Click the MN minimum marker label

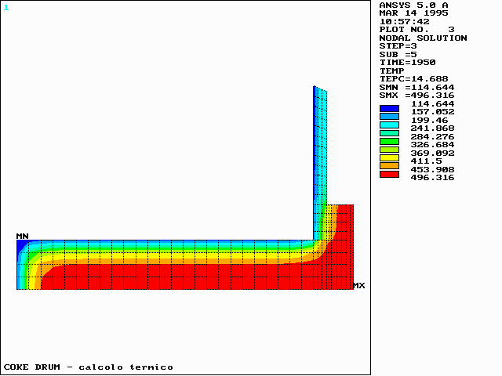tap(23, 236)
